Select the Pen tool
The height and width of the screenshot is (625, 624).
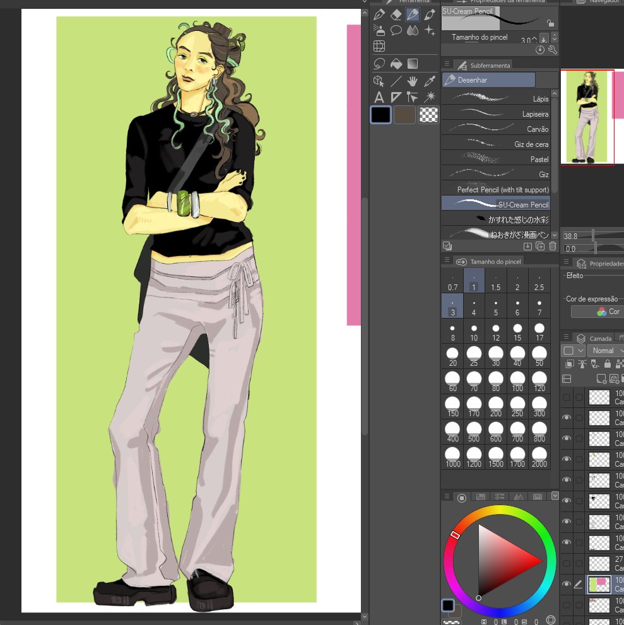point(379,15)
